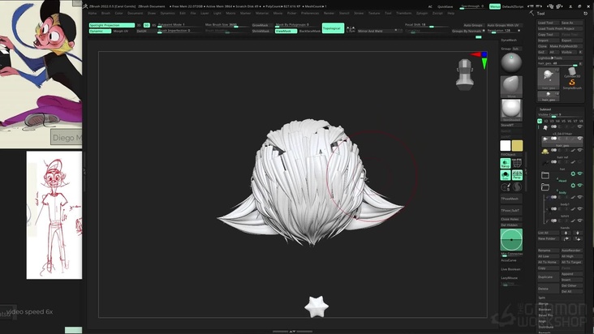The height and width of the screenshot is (334, 594).
Task: Expand the Split section in Subtool
Action: 542,298
